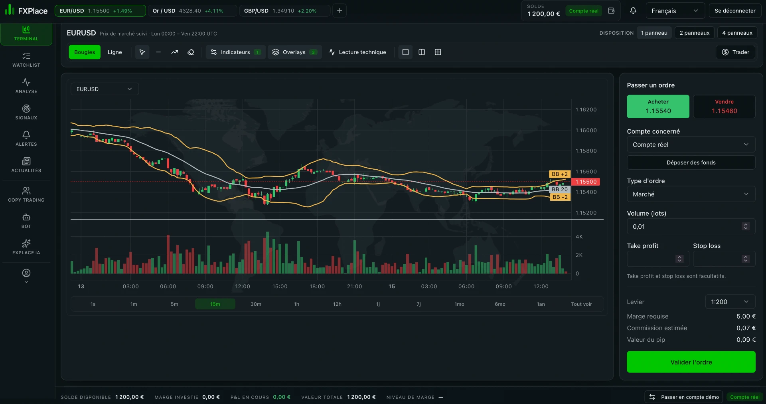Open the Watchlist sidebar section

[x=26, y=59]
